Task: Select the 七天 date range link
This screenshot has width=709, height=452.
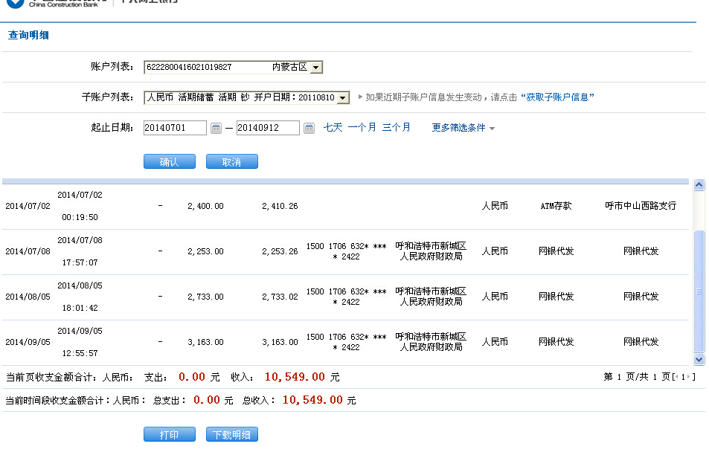Action: coord(333,127)
